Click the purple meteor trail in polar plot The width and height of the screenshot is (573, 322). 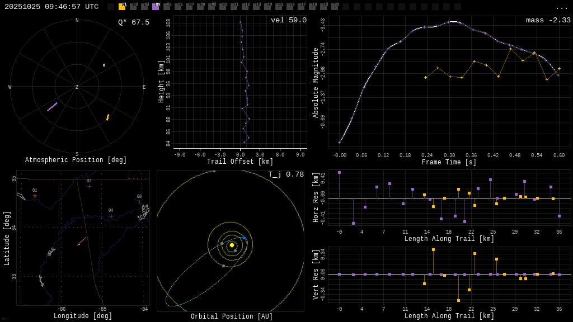point(52,107)
